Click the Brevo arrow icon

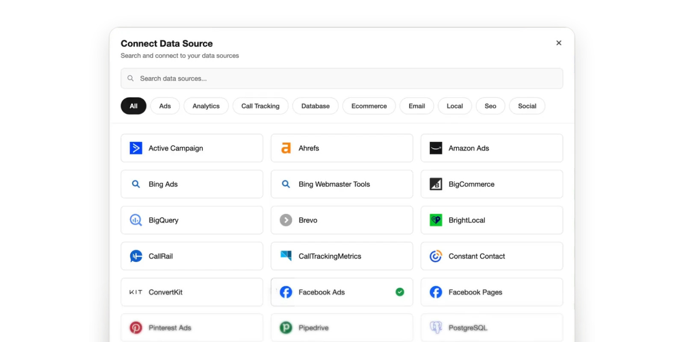(286, 220)
